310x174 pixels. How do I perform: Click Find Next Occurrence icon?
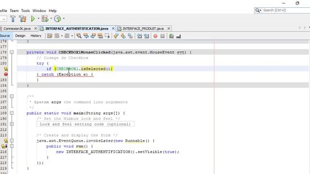93,36
